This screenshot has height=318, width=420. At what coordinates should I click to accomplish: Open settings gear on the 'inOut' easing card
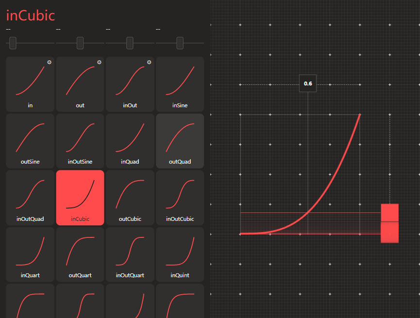coord(149,62)
